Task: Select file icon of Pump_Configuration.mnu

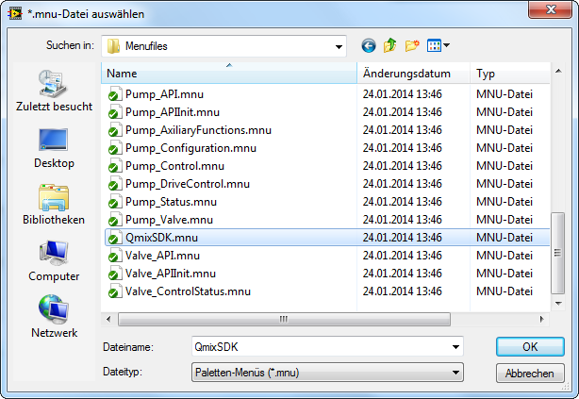Action: 114,148
